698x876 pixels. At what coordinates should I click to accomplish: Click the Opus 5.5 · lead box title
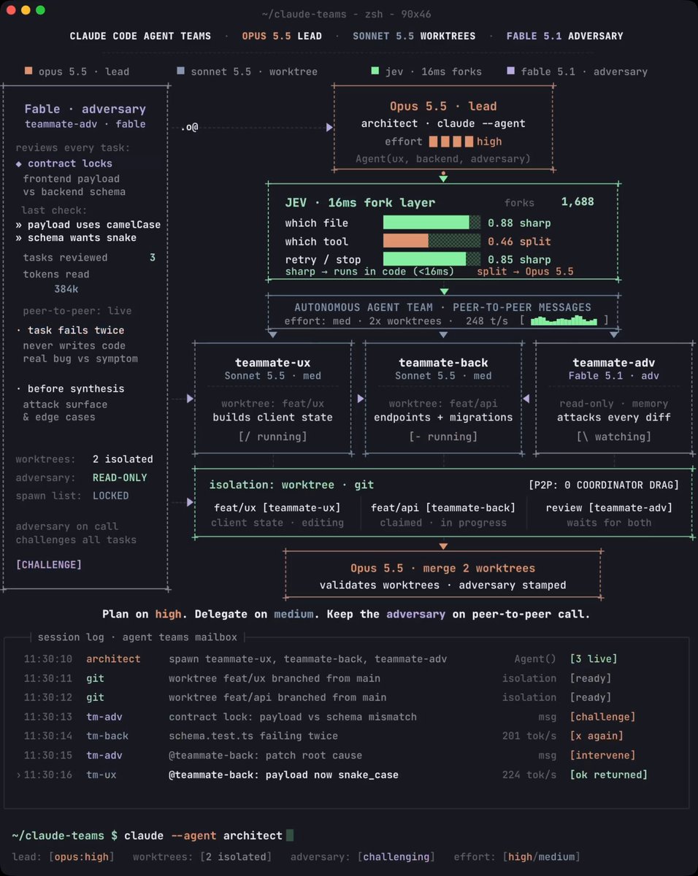pos(443,107)
